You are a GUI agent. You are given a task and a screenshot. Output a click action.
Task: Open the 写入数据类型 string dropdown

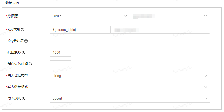click(130, 76)
